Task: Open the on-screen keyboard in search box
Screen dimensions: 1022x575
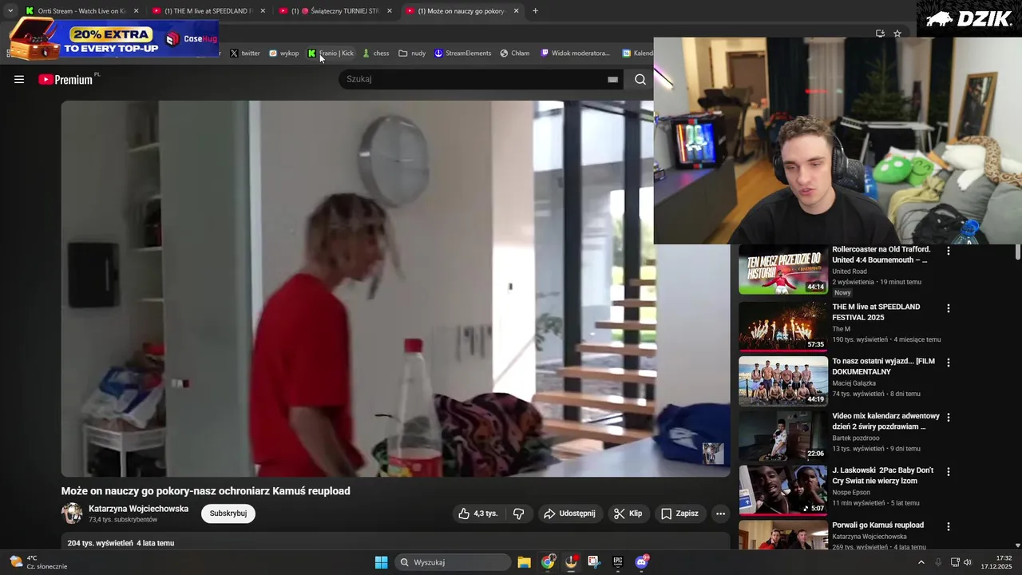Action: [612, 79]
